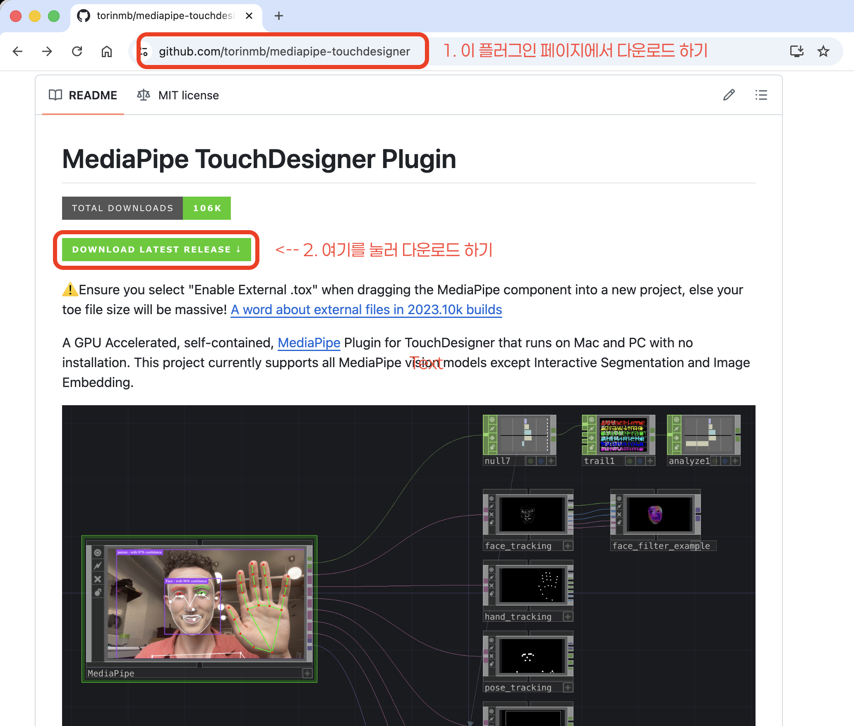Switch to the README tab
This screenshot has width=854, height=726.
click(83, 95)
